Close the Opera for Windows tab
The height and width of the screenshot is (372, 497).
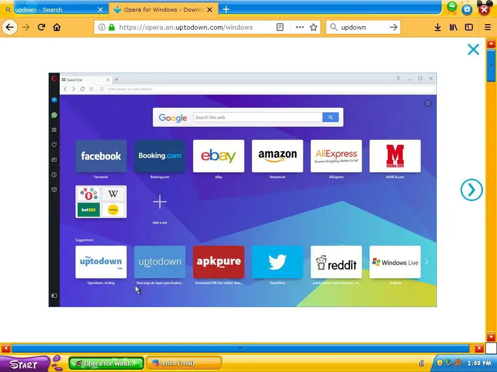(x=210, y=10)
